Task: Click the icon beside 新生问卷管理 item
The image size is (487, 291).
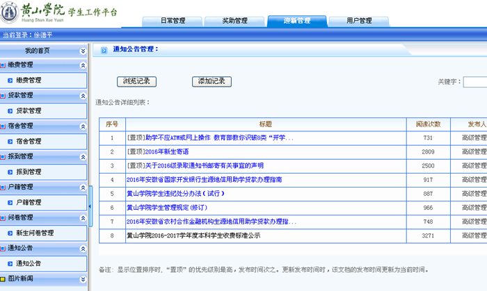Action: coord(10,233)
